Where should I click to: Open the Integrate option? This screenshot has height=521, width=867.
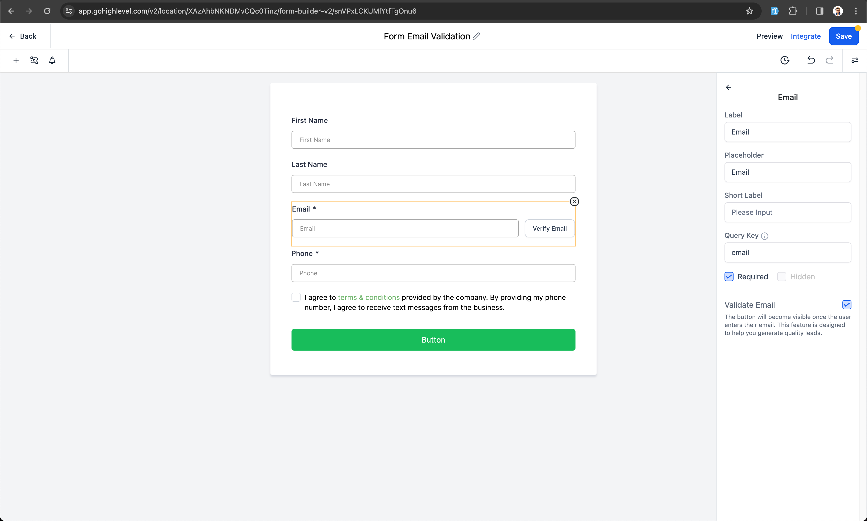(806, 36)
